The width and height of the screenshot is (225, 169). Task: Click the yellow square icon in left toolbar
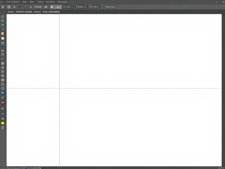[2, 123]
